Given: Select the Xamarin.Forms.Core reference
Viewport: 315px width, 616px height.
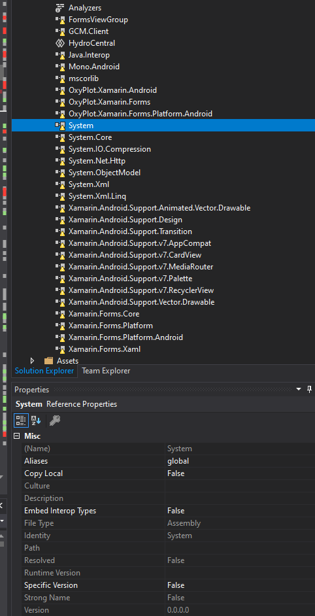Looking at the screenshot, I should pos(104,314).
